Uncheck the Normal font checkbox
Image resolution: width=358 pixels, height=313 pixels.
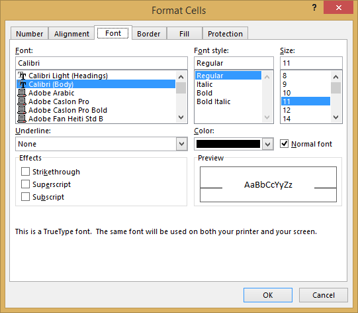pyautogui.click(x=284, y=144)
